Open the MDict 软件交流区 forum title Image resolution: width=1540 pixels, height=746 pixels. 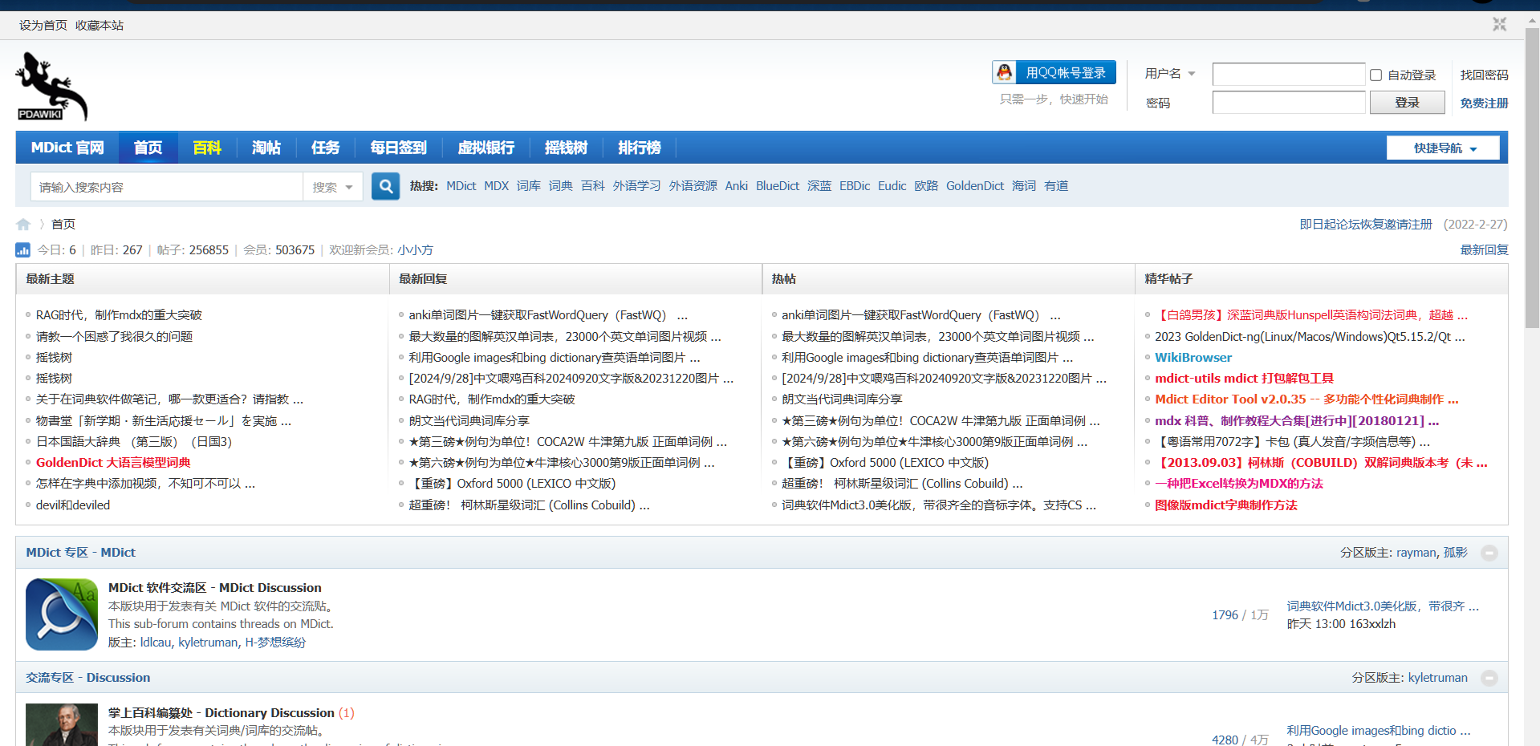pos(214,588)
